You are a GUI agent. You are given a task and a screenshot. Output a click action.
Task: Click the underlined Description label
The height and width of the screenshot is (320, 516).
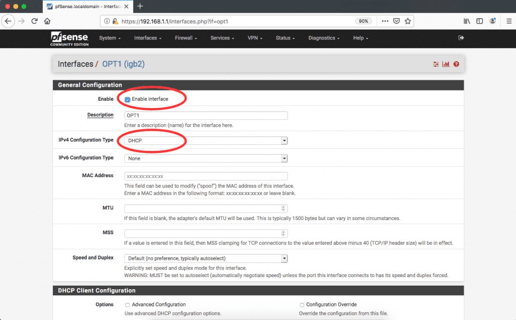100,115
